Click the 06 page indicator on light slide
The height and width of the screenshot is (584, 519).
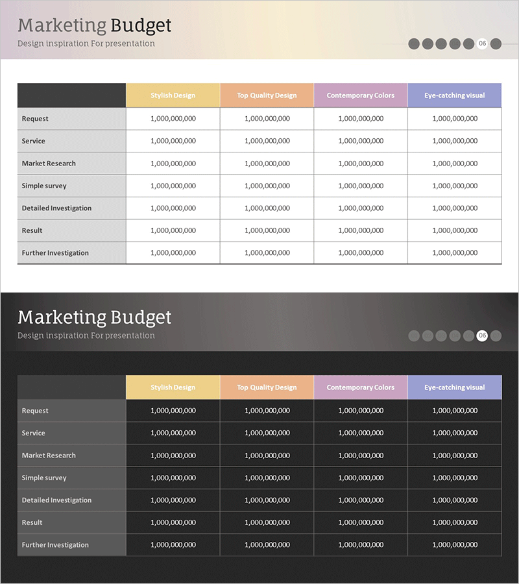point(482,43)
